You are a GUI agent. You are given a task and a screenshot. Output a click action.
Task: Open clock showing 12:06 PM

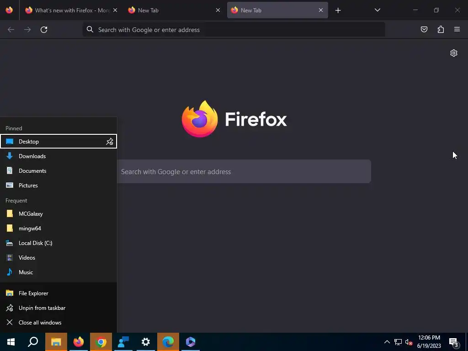[429, 342]
